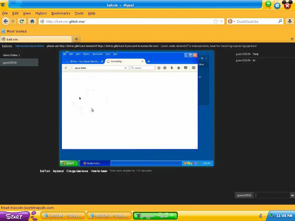
Task: Click the host START button
Action: coord(15,216)
